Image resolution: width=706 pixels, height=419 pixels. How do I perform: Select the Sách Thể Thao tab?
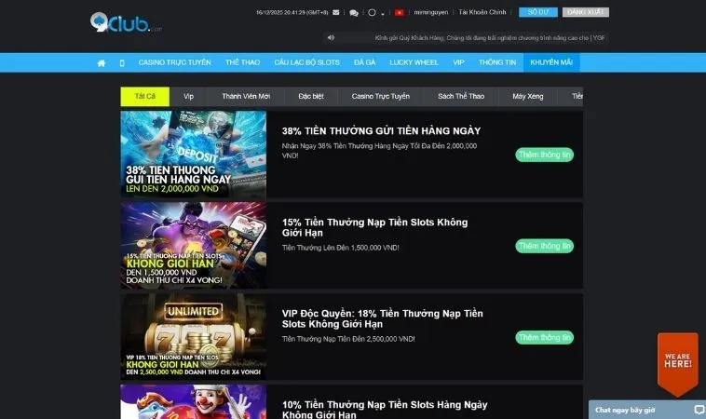[461, 96]
